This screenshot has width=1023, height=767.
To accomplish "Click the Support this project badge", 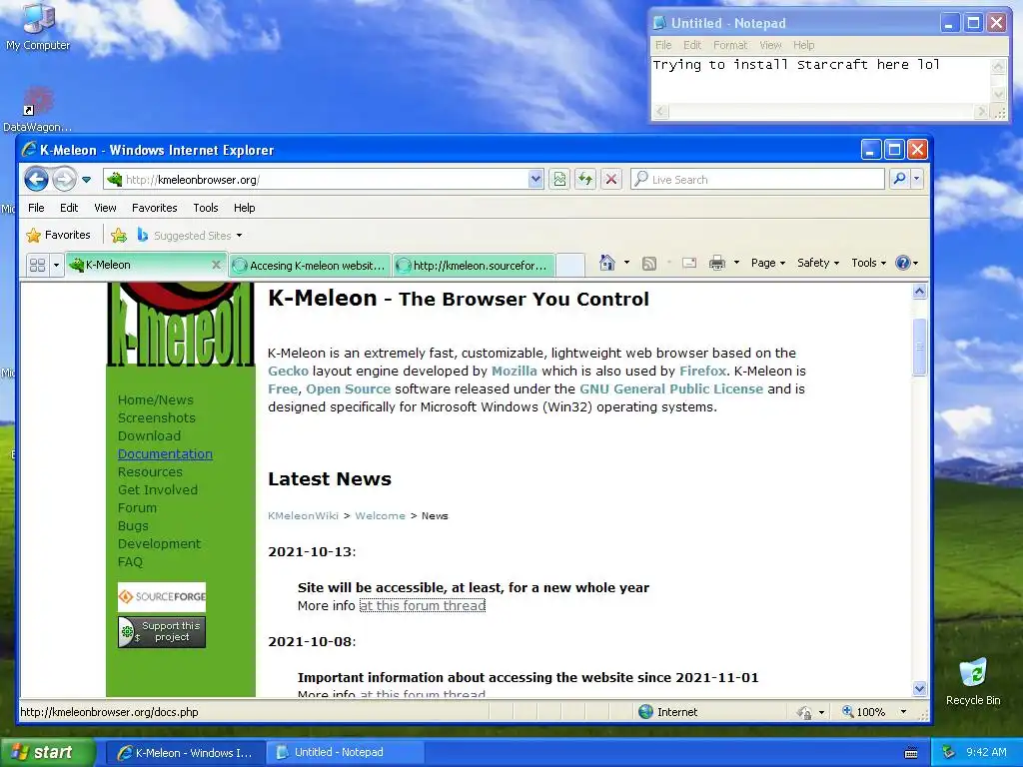I will point(161,632).
